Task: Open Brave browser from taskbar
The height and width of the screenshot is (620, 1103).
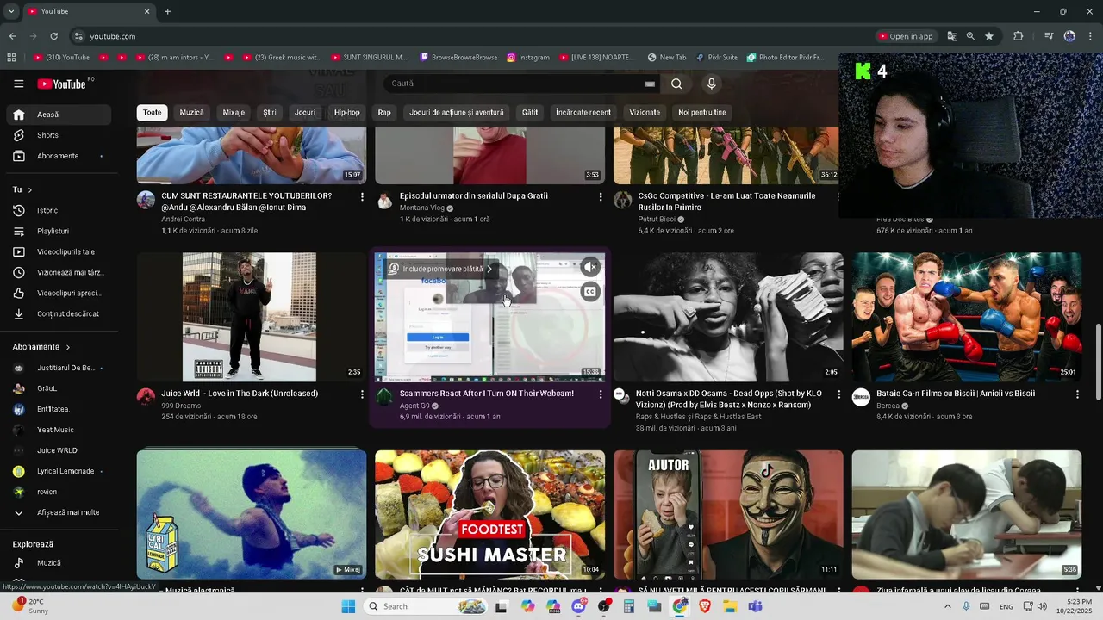Action: (x=705, y=606)
